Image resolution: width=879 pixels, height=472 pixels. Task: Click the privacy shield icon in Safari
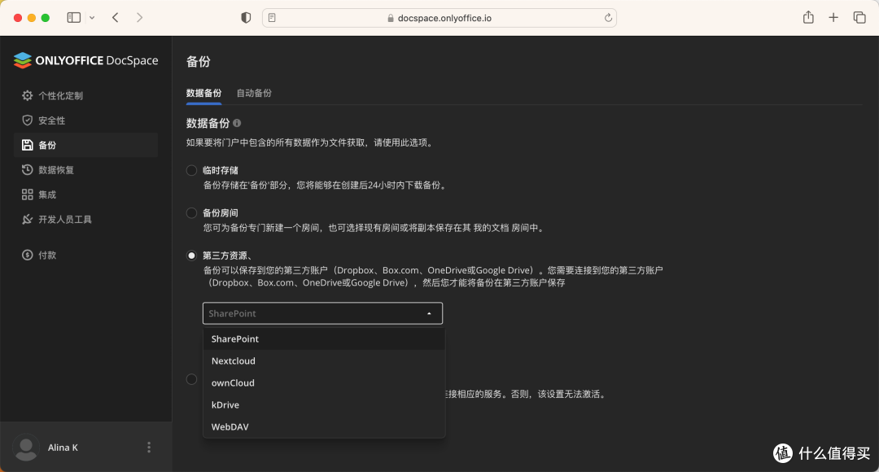[x=246, y=18]
